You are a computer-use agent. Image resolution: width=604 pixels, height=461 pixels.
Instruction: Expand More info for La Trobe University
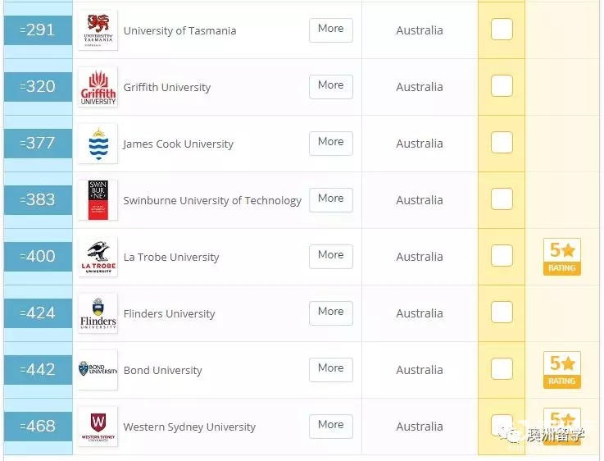tap(331, 257)
